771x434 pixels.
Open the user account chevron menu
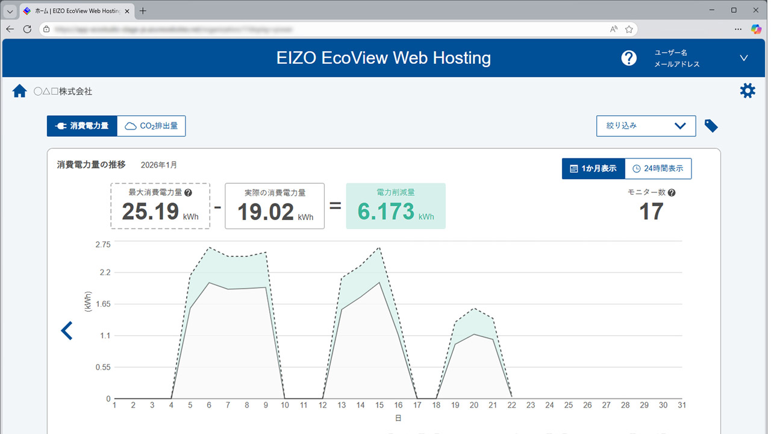[743, 57]
